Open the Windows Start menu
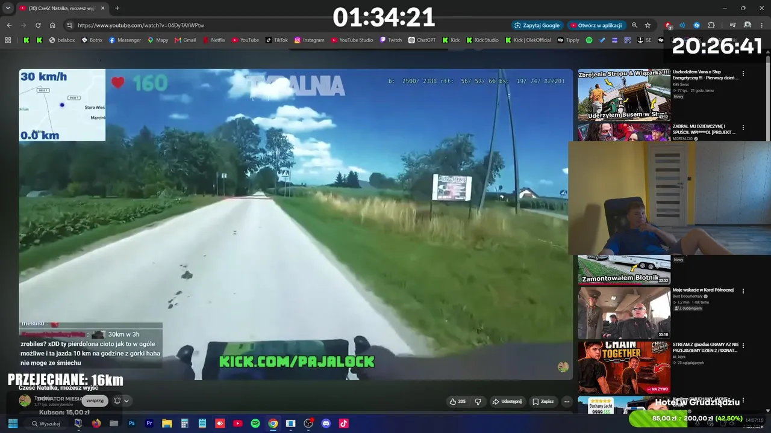771x433 pixels. pyautogui.click(x=13, y=423)
